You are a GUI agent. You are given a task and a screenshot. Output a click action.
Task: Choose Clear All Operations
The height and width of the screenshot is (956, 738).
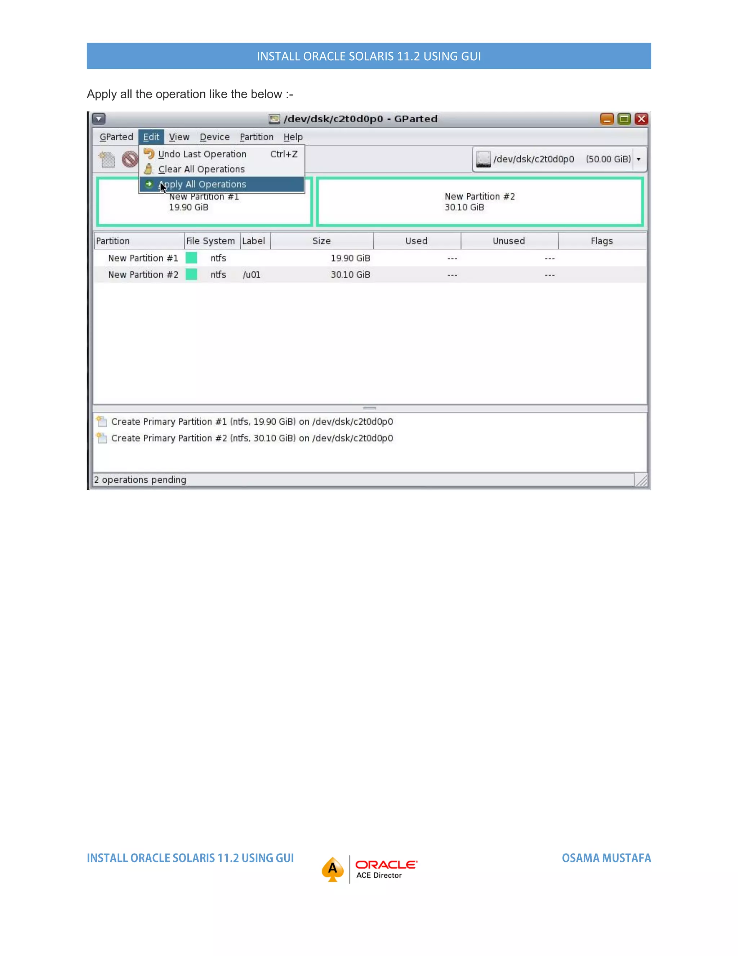point(222,169)
